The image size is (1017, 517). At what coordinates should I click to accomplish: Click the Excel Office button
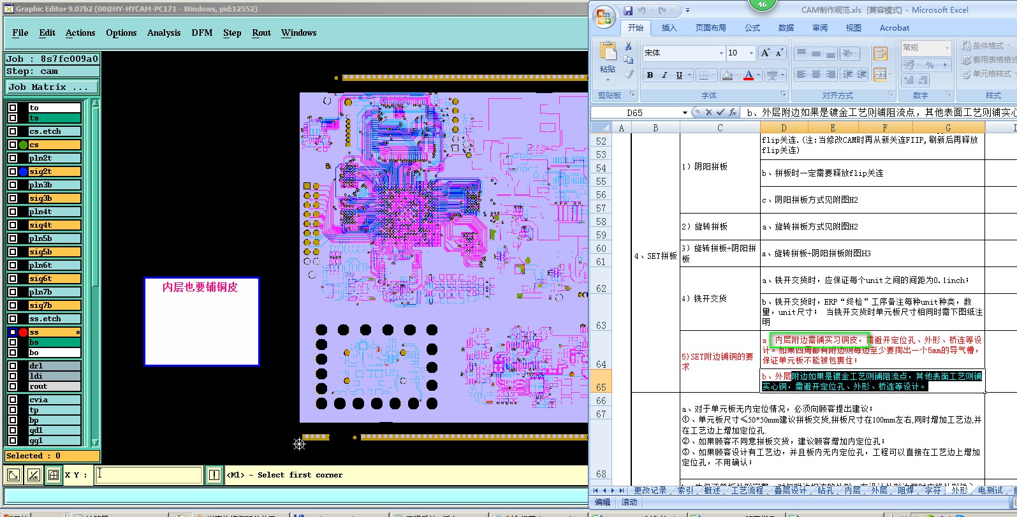pyautogui.click(x=604, y=16)
